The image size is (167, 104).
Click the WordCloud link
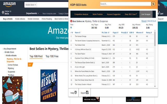pyautogui.click(x=152, y=21)
